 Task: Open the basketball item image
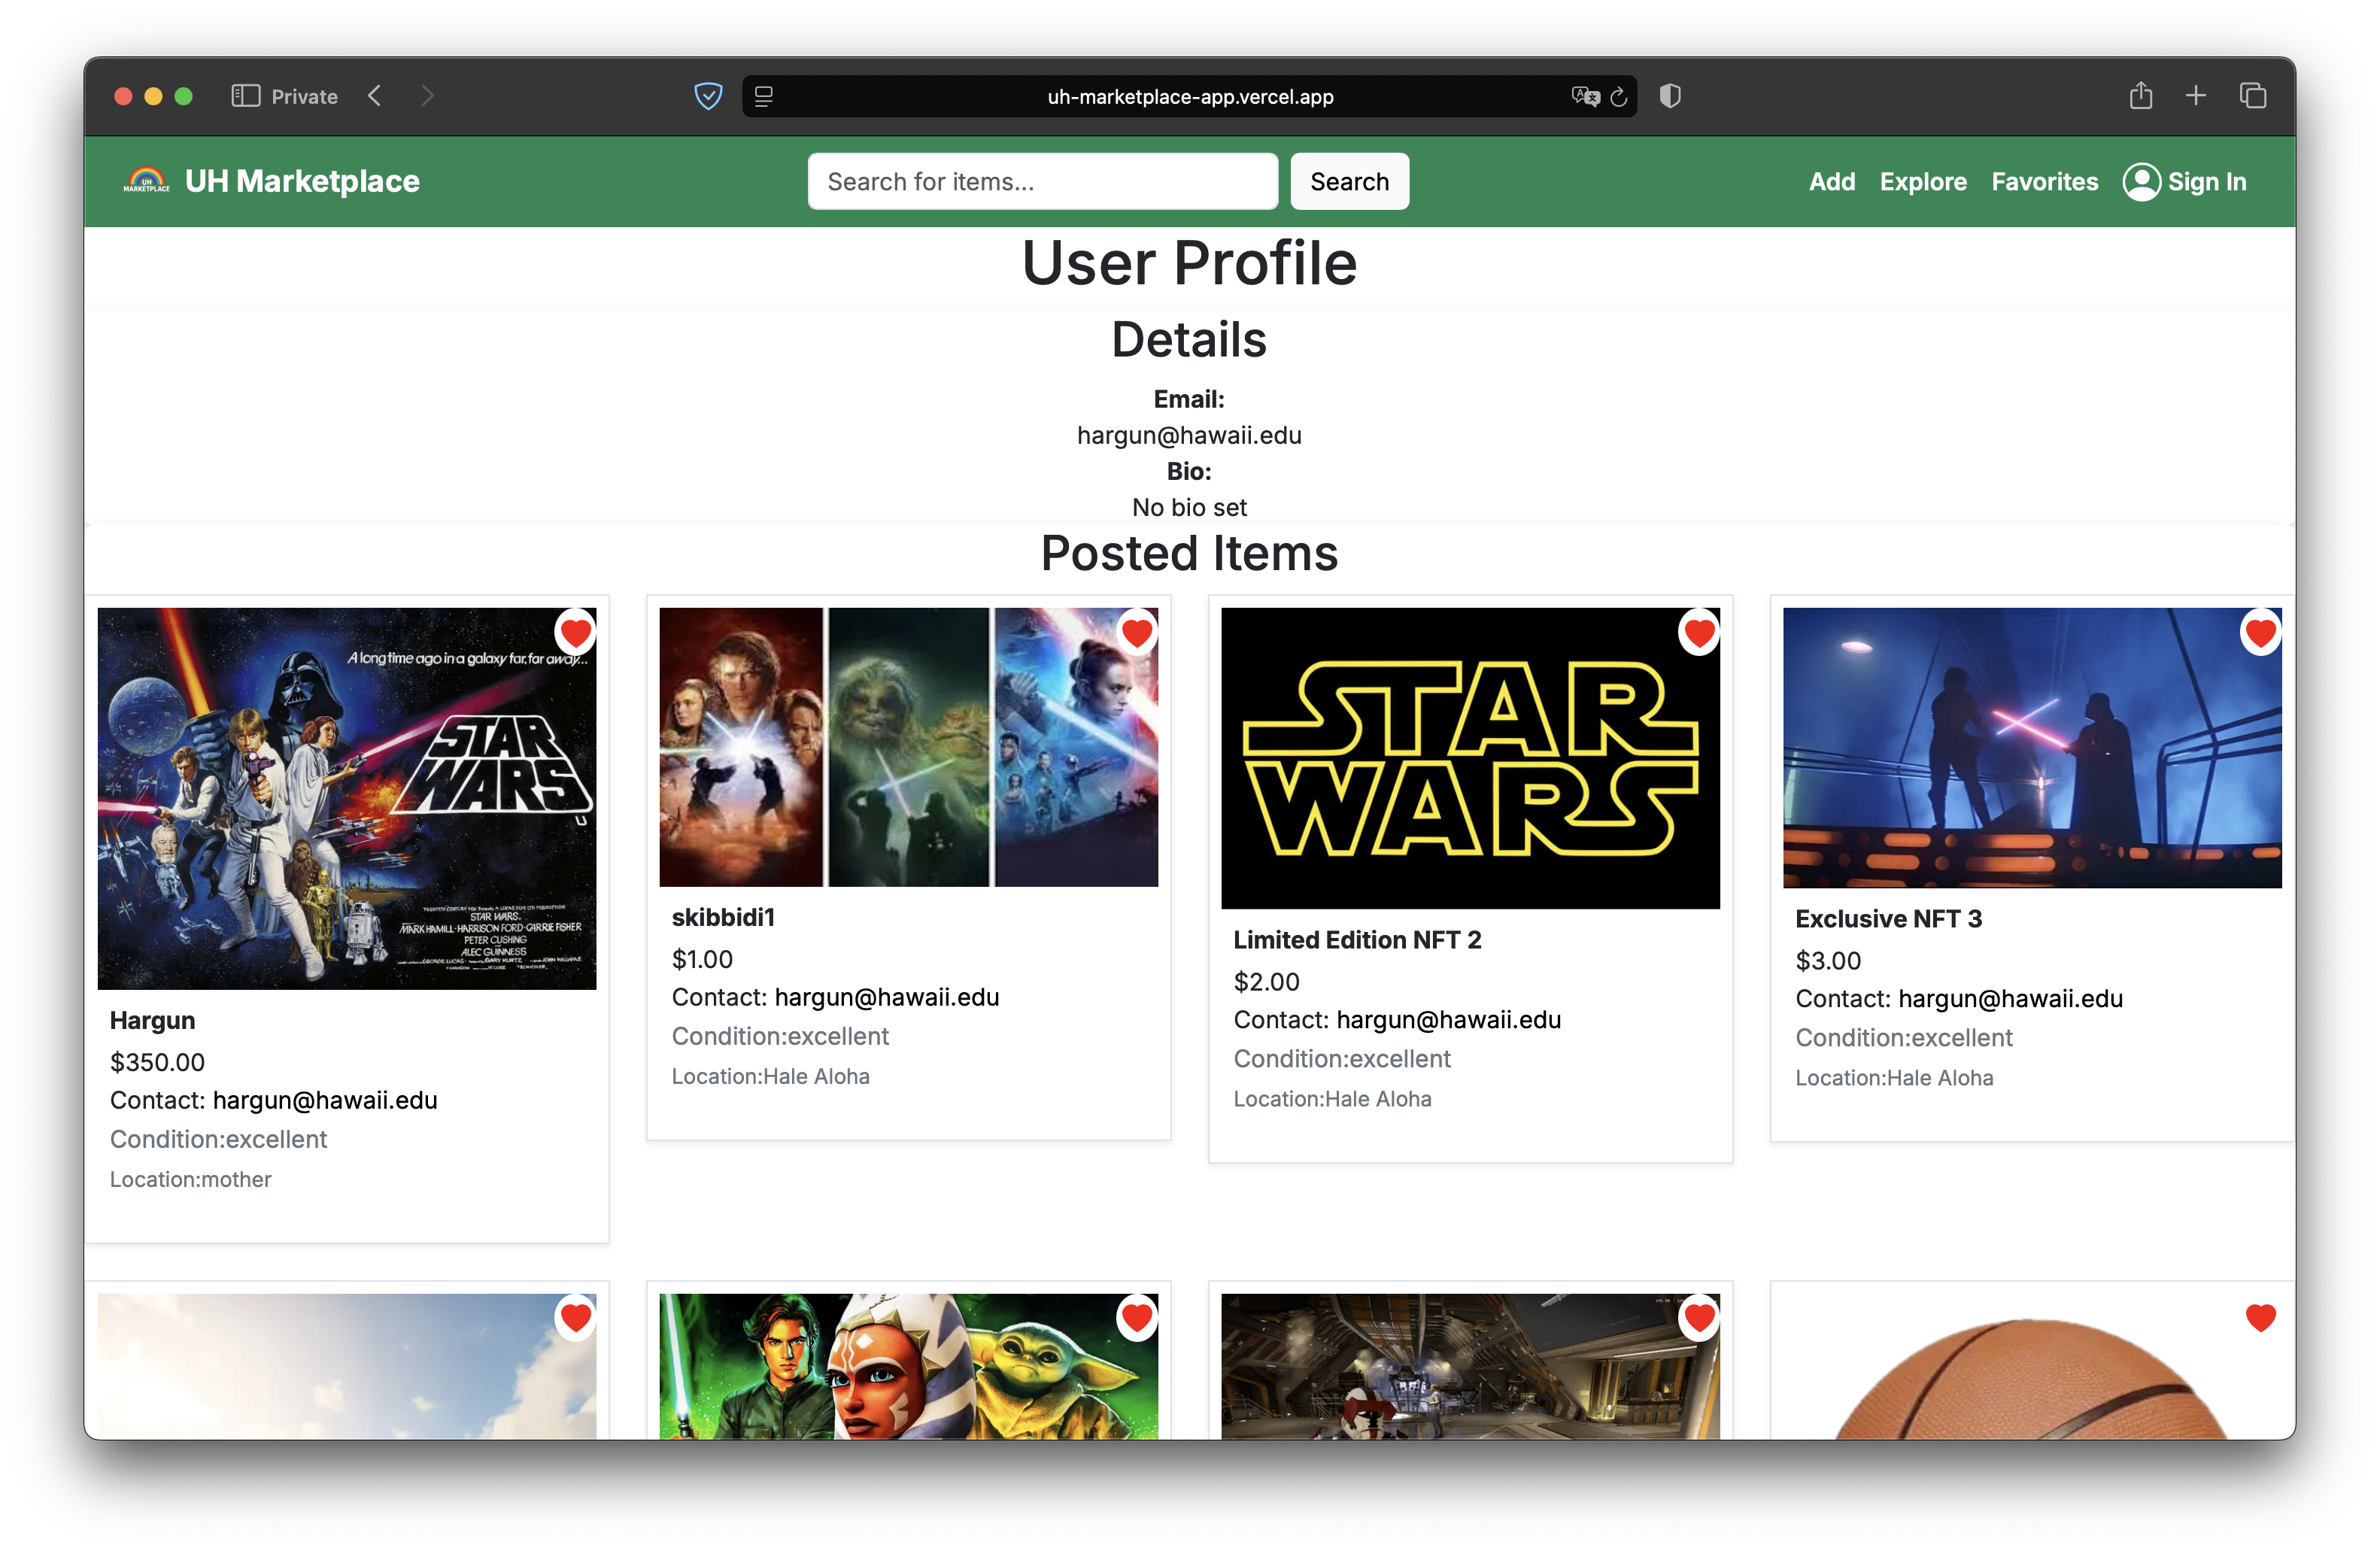pyautogui.click(x=2032, y=1367)
